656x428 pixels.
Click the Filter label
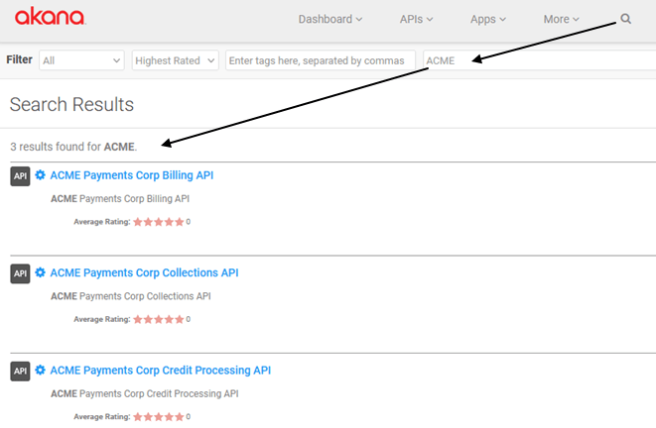(x=19, y=59)
